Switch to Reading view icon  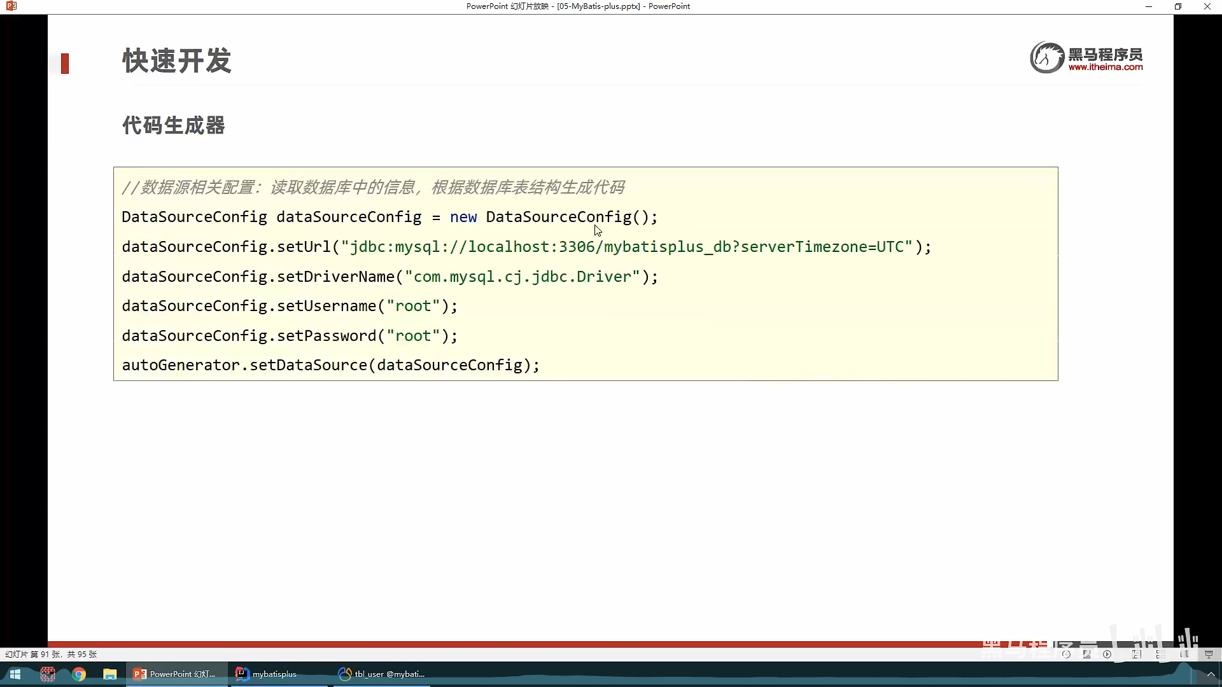(x=1184, y=654)
